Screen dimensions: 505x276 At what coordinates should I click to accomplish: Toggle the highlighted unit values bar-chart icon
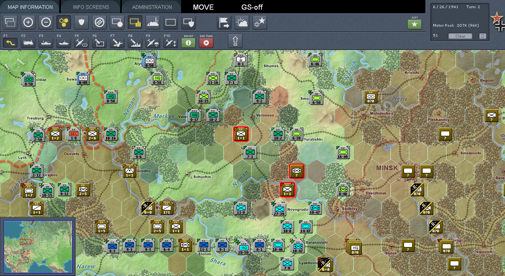tap(135, 23)
